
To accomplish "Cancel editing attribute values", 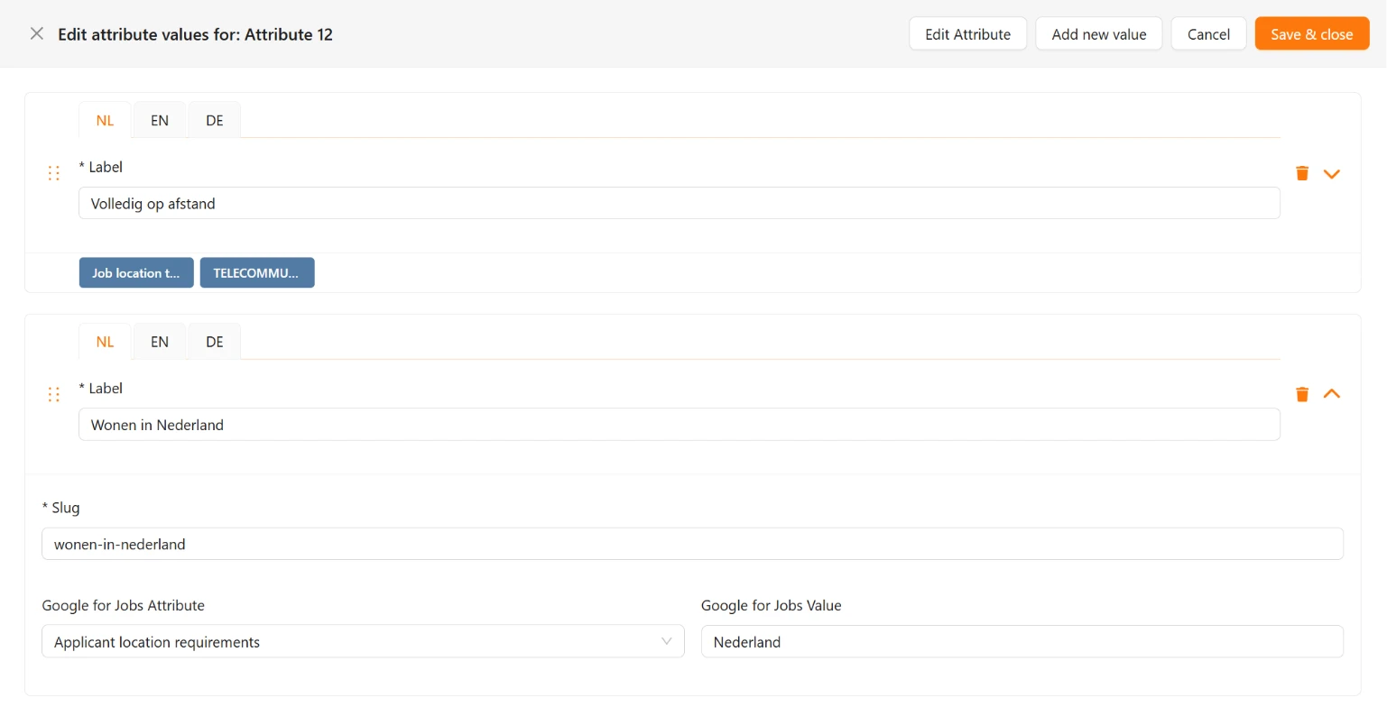I will coord(1208,34).
